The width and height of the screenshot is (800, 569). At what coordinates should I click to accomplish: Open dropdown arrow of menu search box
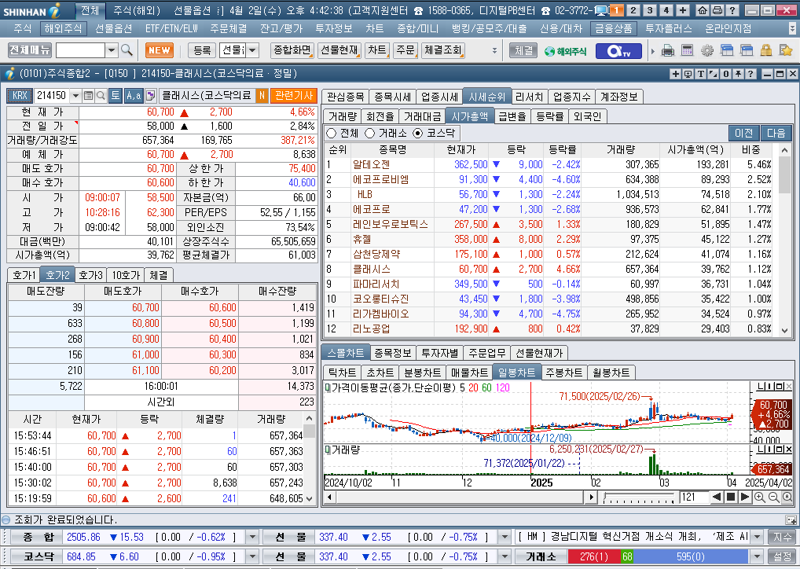click(x=112, y=50)
